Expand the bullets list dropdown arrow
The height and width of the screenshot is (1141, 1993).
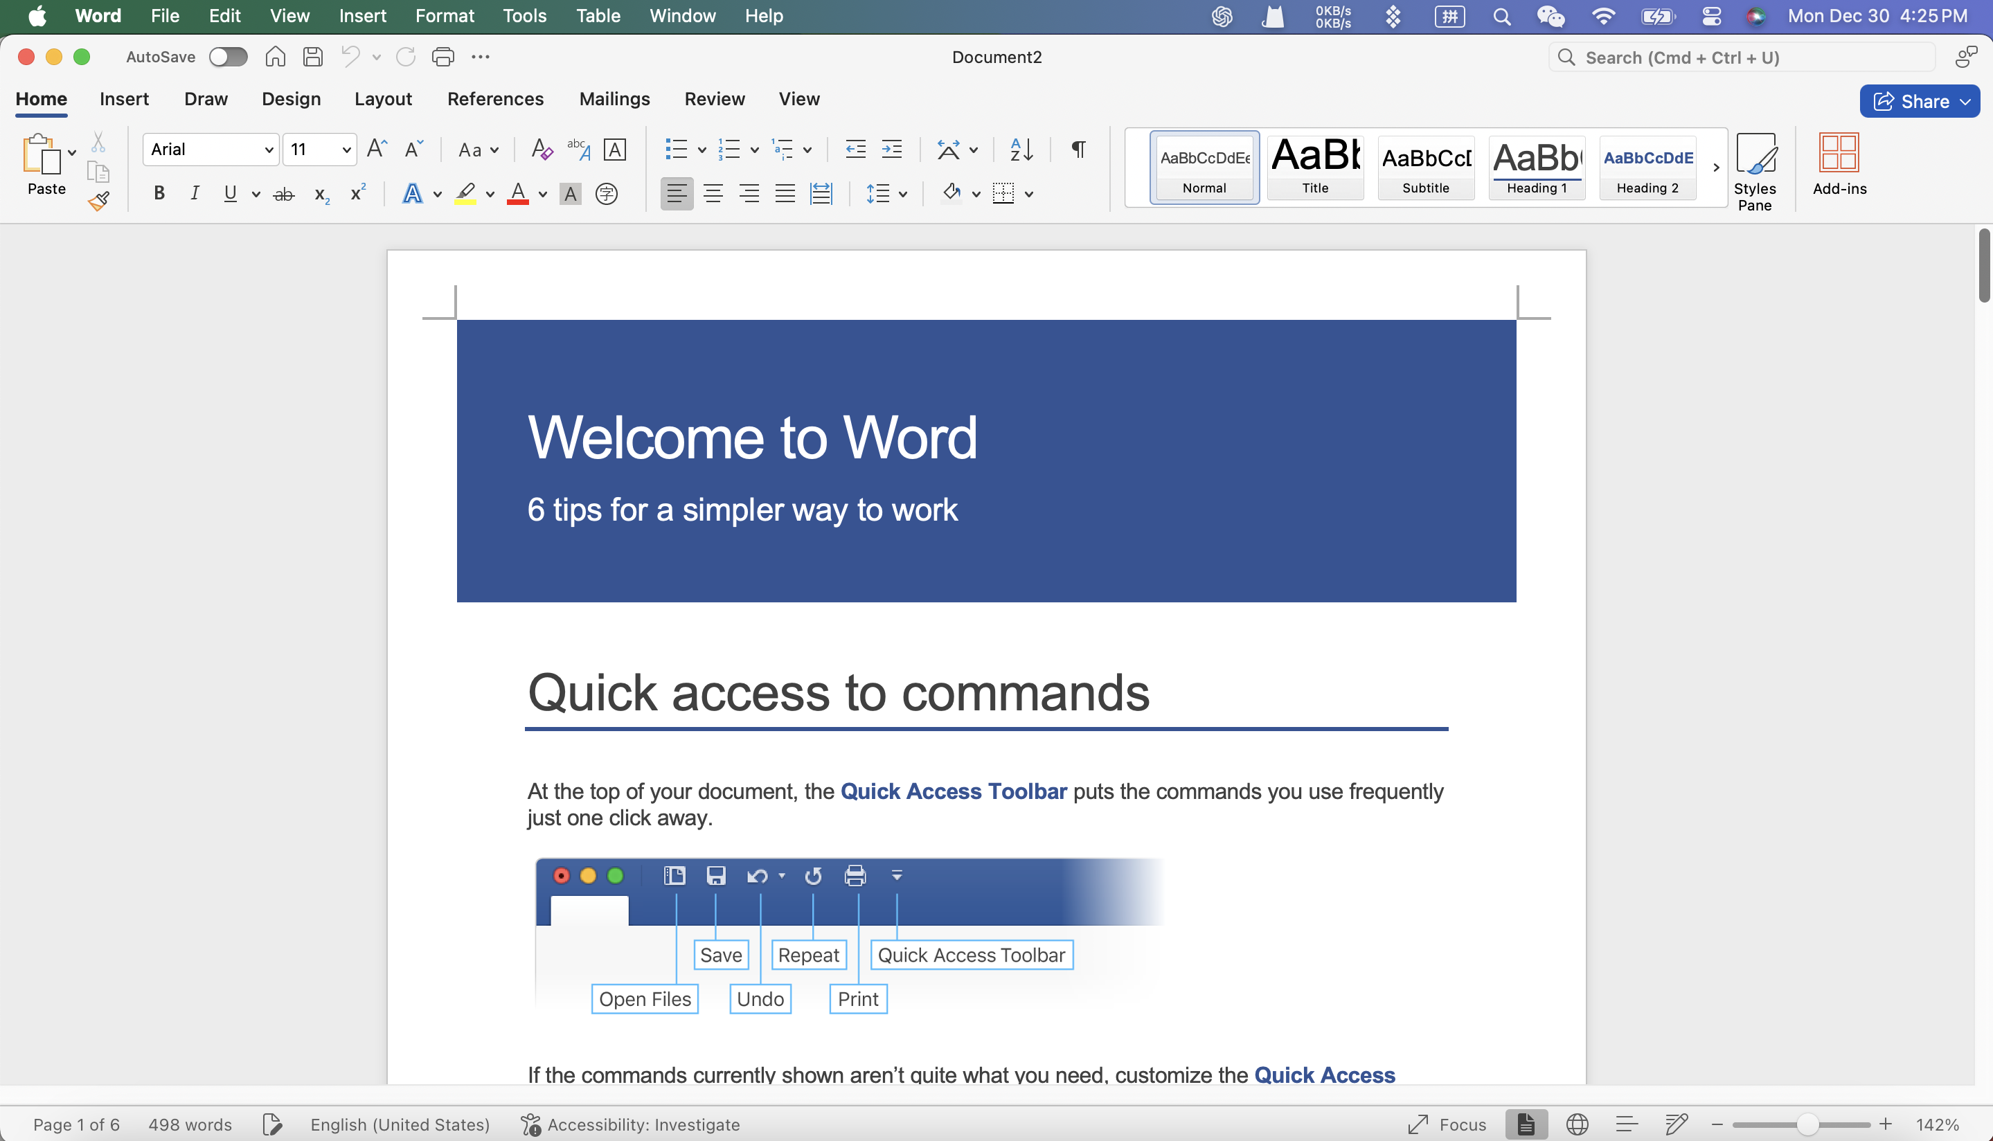702,150
